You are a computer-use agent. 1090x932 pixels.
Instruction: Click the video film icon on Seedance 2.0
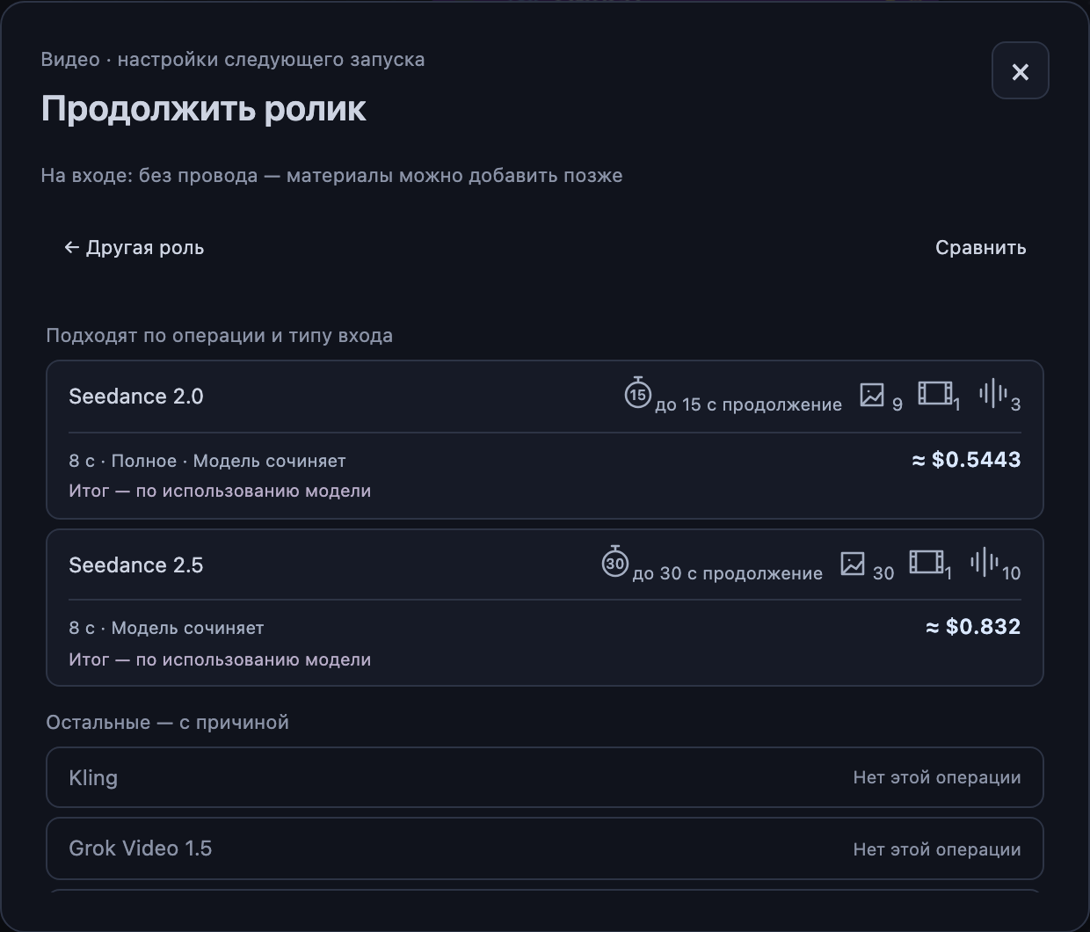[934, 393]
